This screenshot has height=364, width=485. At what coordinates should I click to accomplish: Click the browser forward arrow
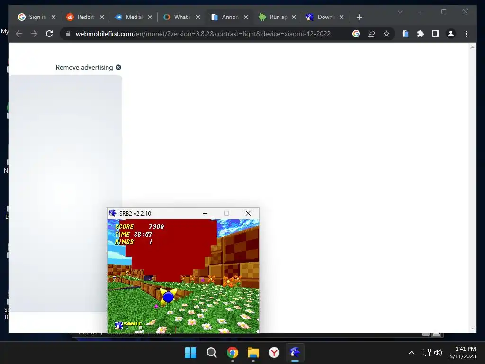(34, 34)
